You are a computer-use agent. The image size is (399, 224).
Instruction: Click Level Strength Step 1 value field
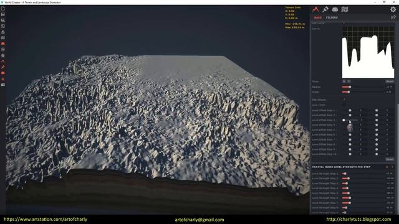click(x=390, y=174)
